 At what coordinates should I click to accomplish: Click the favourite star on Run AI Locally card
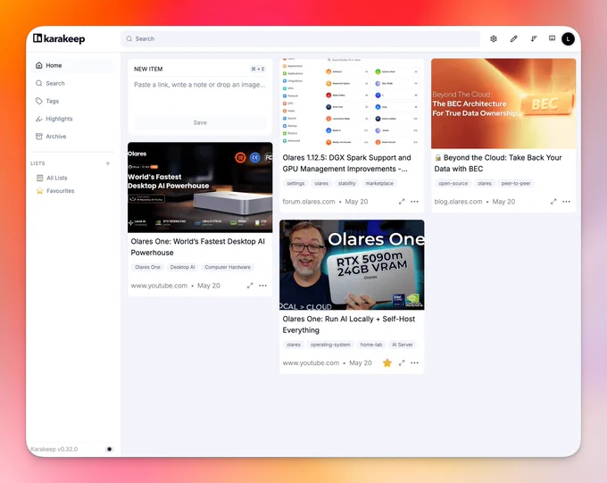(x=387, y=363)
